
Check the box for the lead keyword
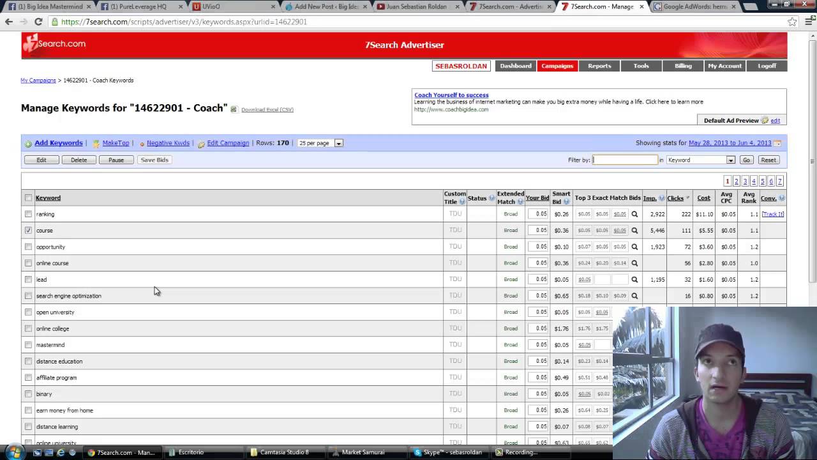[28, 279]
